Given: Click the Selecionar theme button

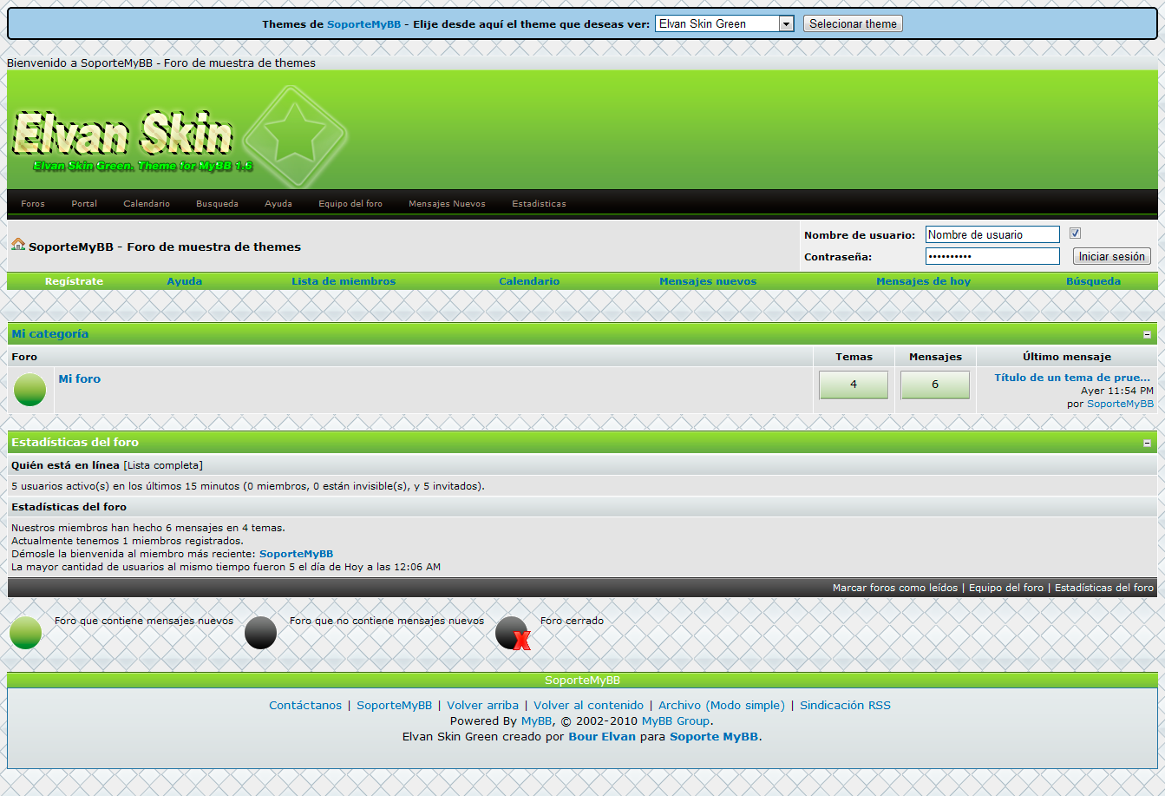Looking at the screenshot, I should pos(853,24).
